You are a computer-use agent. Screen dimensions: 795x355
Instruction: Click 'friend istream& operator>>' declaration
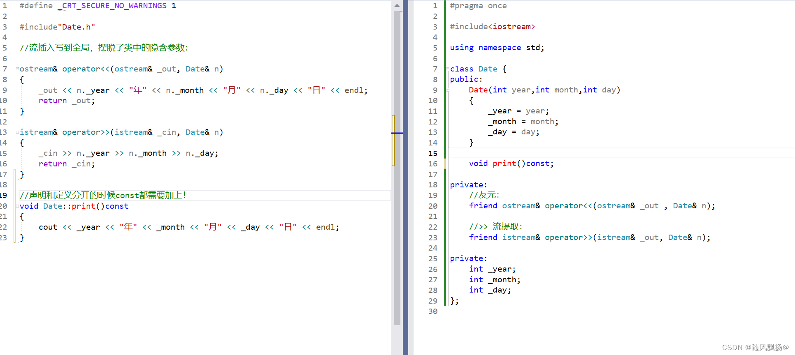pos(590,237)
